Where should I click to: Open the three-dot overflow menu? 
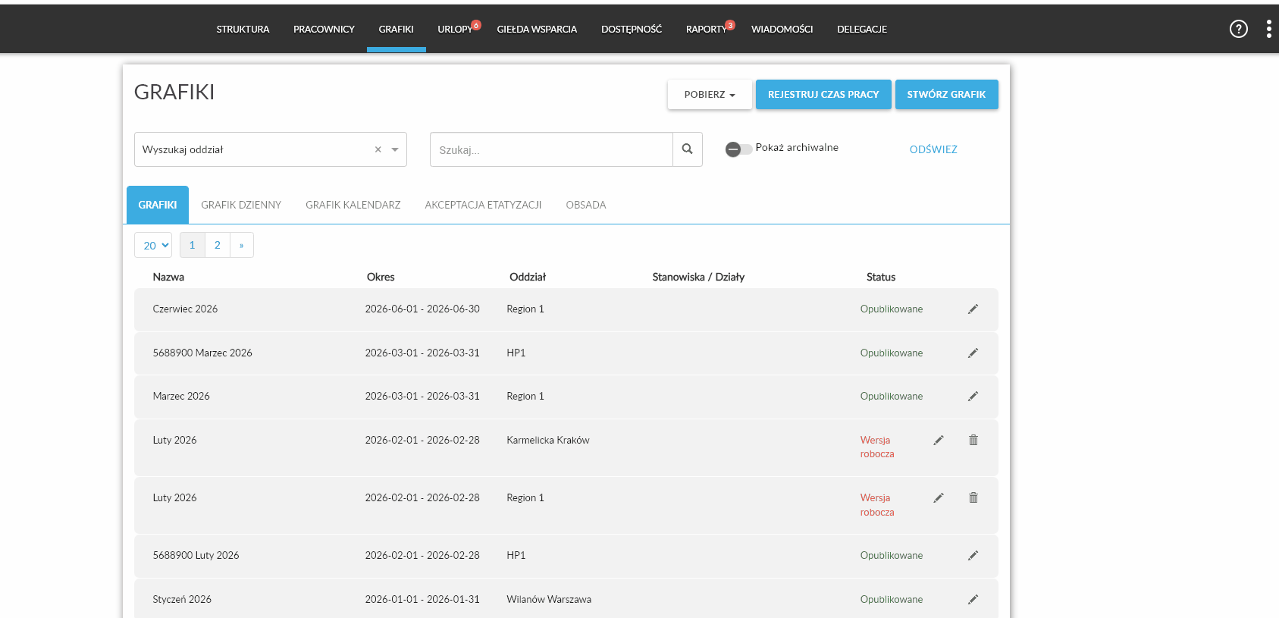1268,29
